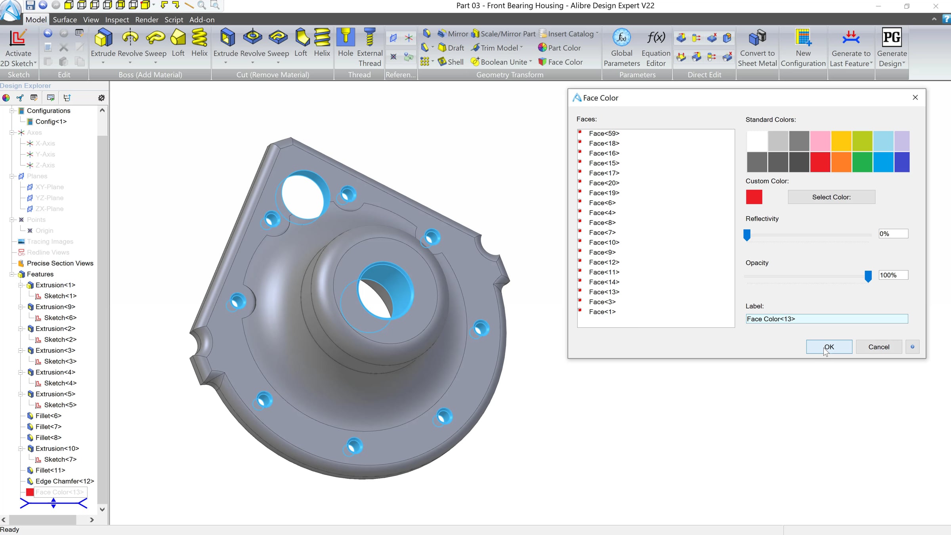This screenshot has width=951, height=535.
Task: Click the Activate 2D Sketch tool
Action: click(x=18, y=48)
